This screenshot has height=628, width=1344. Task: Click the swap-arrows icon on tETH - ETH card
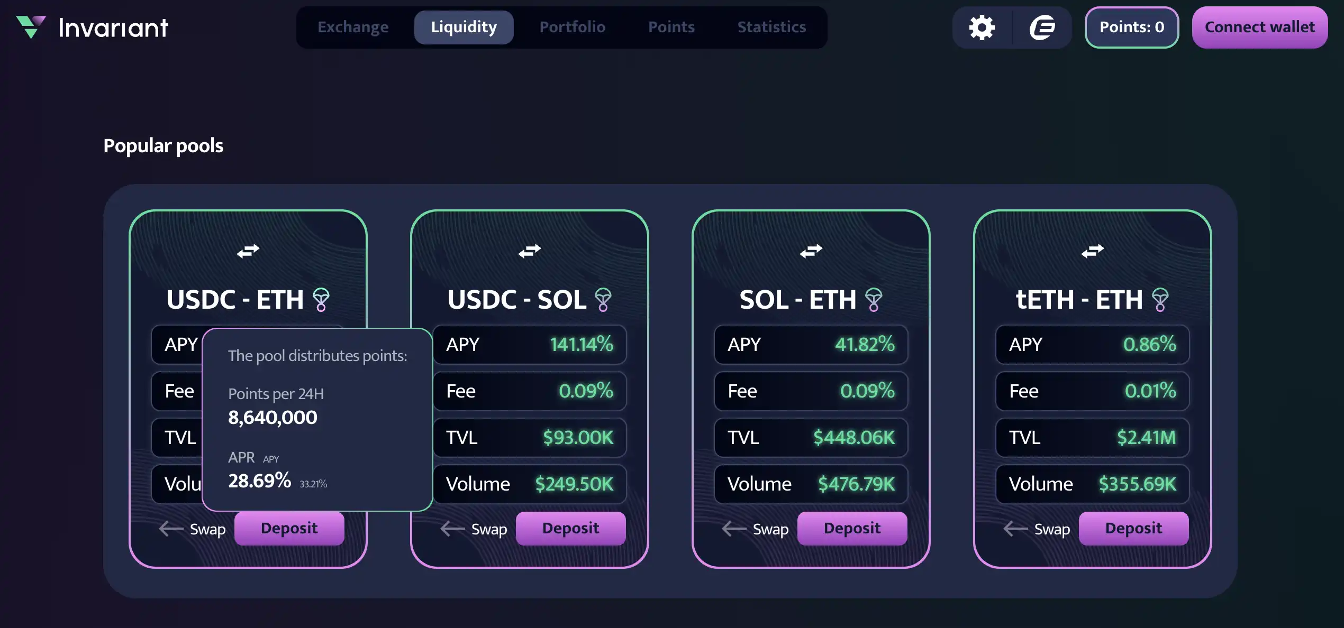click(x=1093, y=251)
